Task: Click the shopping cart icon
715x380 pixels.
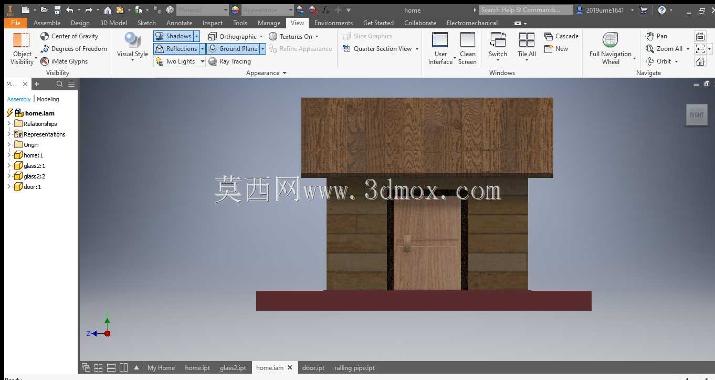Action: coord(644,10)
